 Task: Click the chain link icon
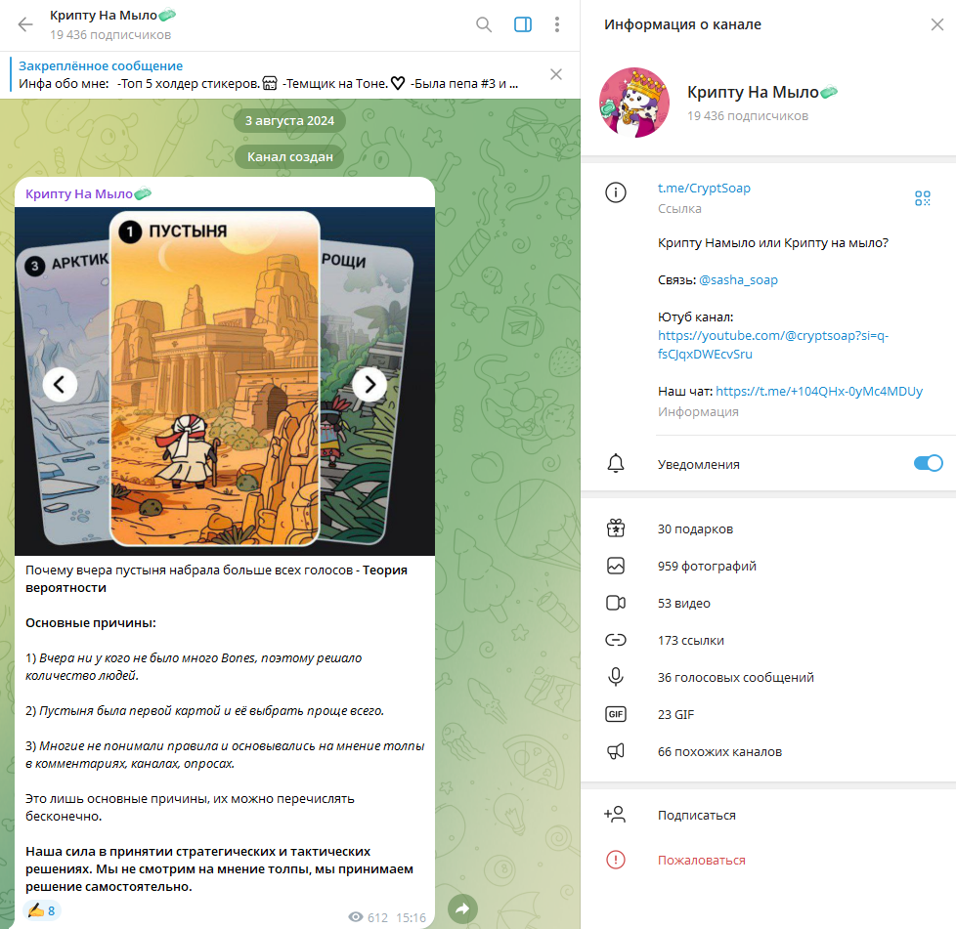tap(616, 640)
